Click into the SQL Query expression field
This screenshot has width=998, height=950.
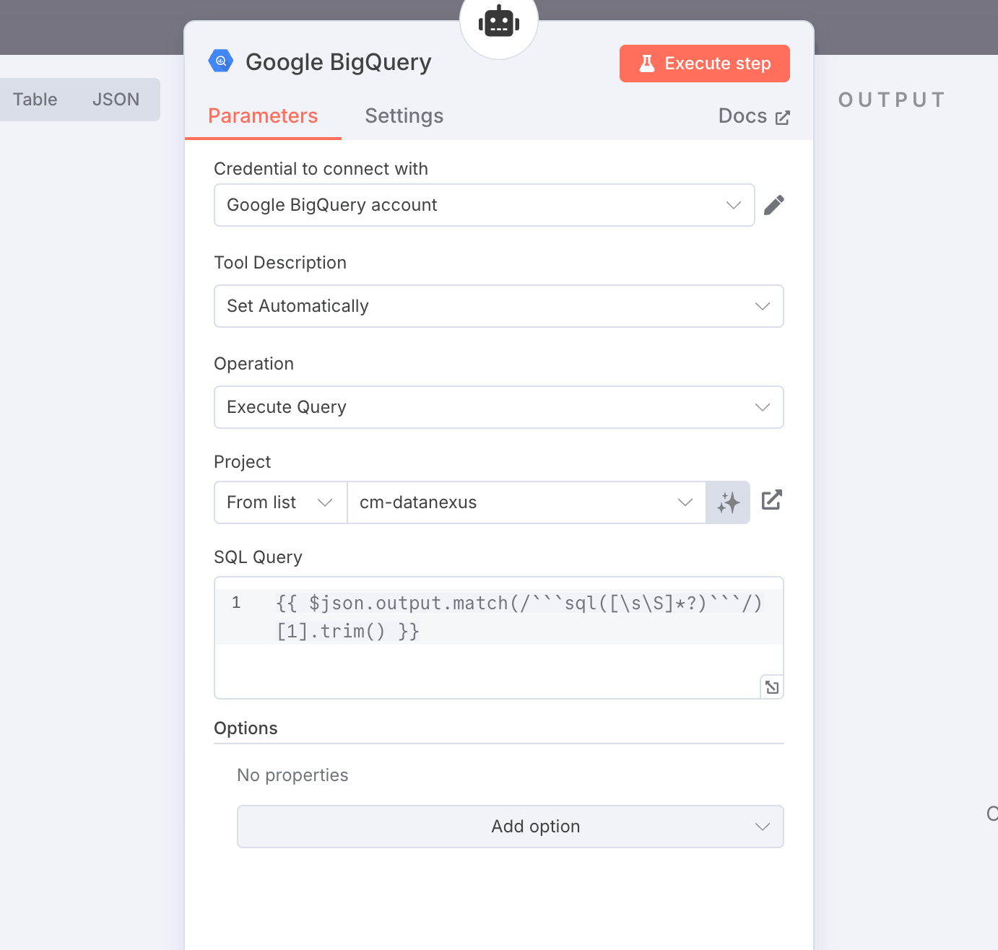pyautogui.click(x=499, y=637)
